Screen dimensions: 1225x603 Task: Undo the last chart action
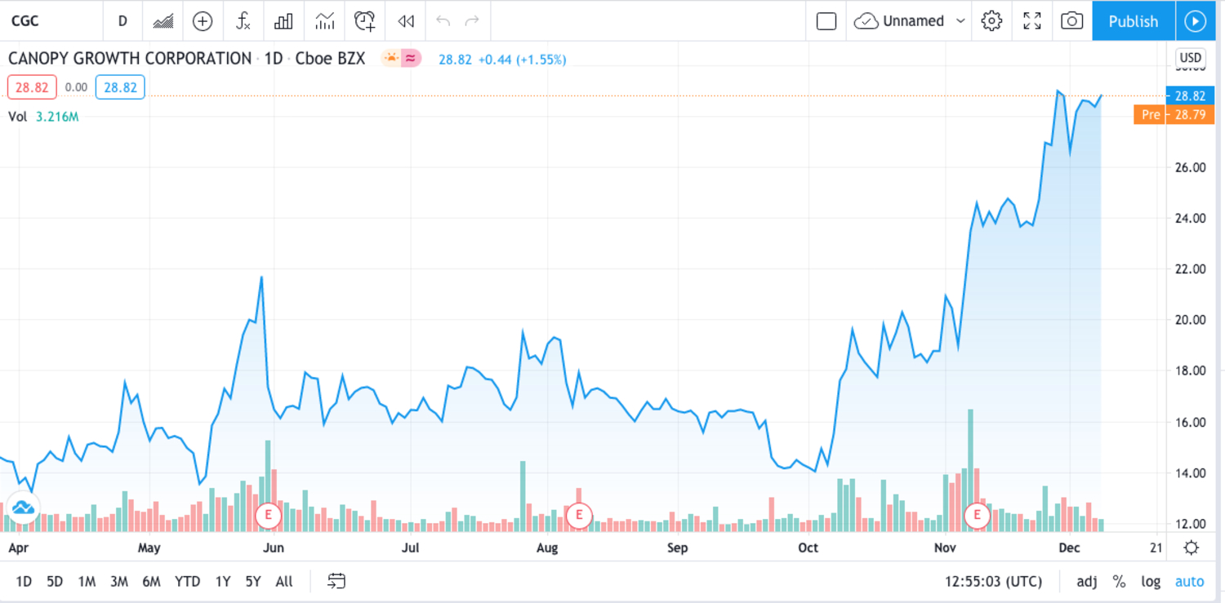point(443,21)
